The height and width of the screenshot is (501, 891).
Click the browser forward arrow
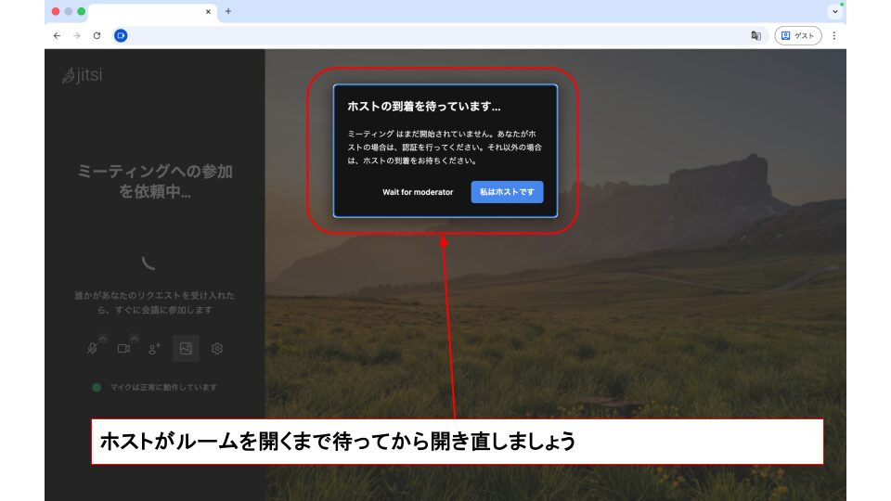pos(77,35)
